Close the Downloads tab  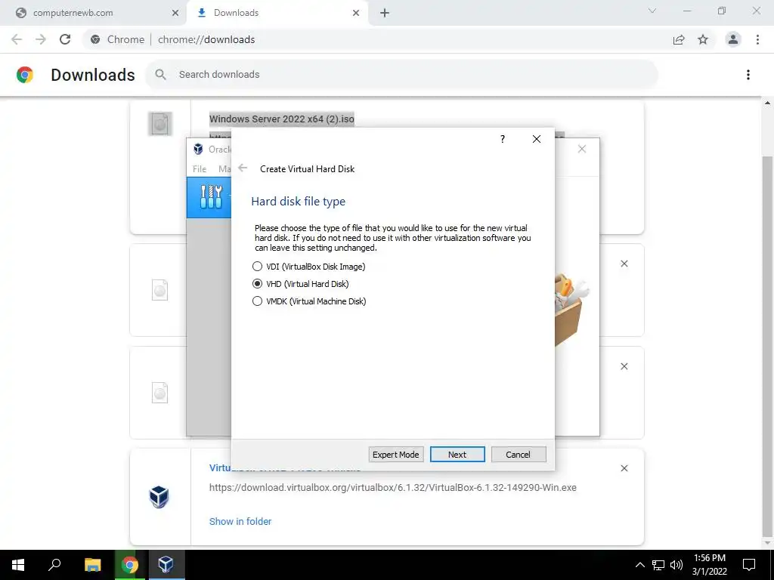(356, 13)
